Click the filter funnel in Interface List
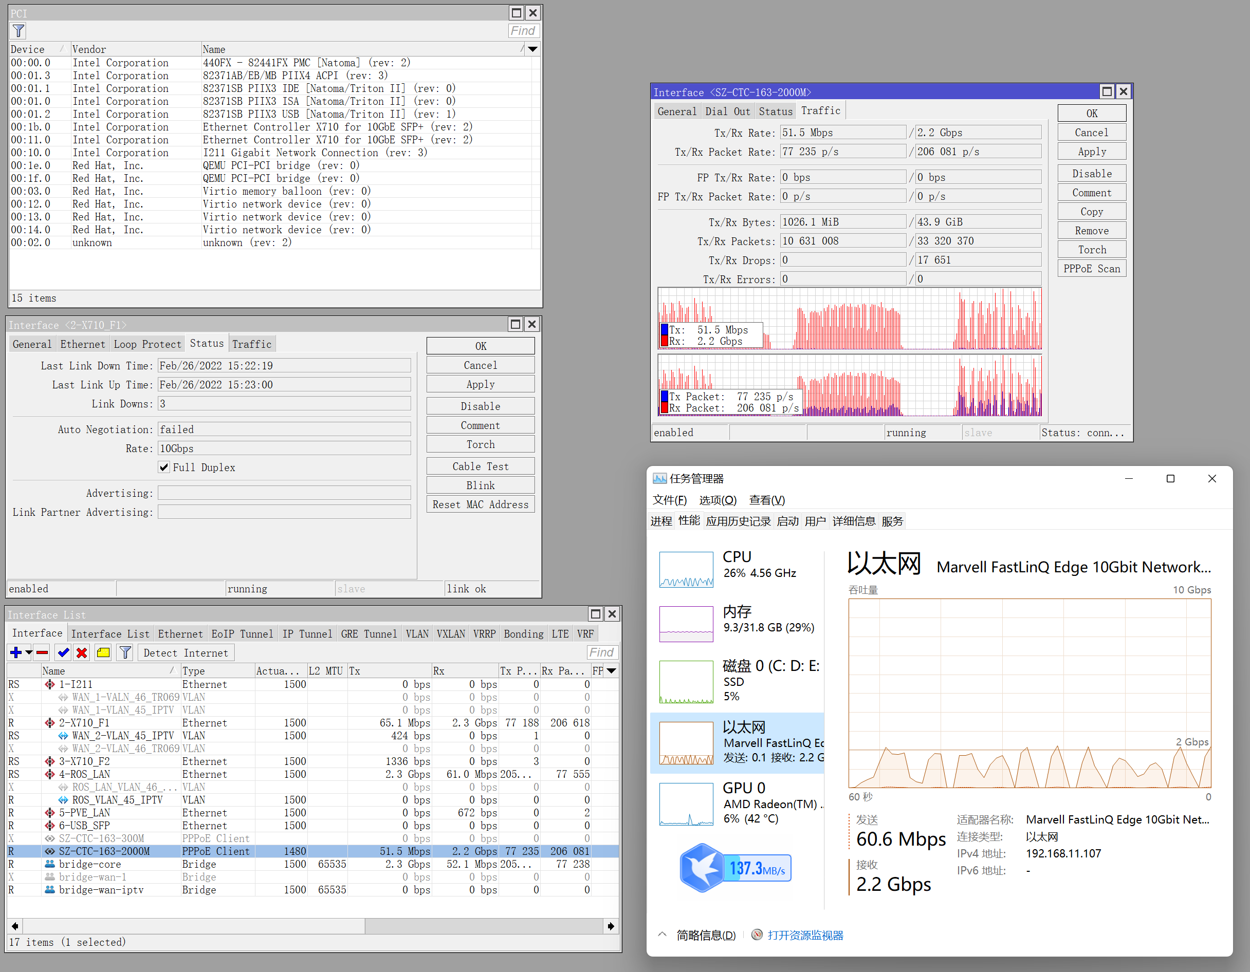 125,653
